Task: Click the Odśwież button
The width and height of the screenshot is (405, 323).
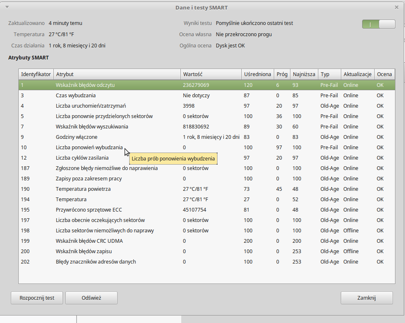Action: (x=91, y=298)
